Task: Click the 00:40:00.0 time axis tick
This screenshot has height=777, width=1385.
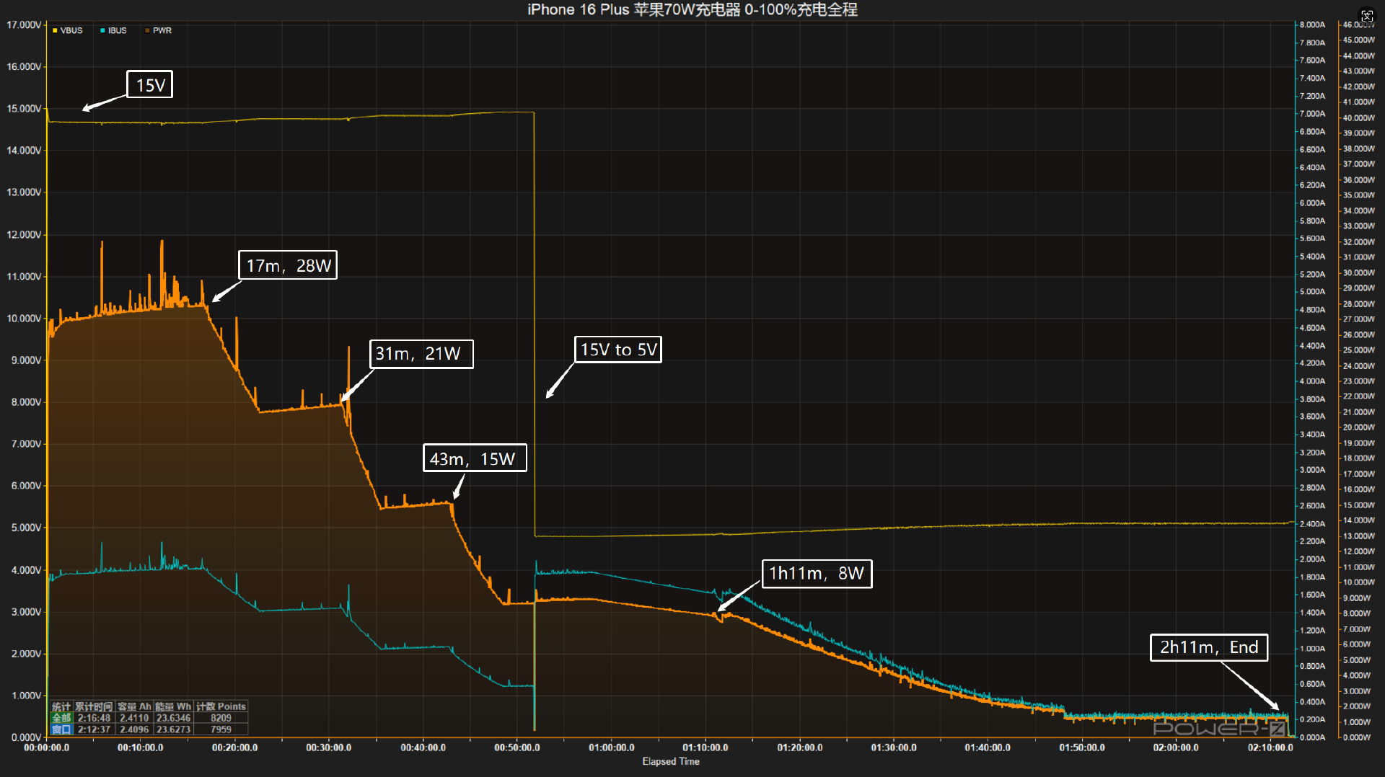Action: [x=423, y=747]
